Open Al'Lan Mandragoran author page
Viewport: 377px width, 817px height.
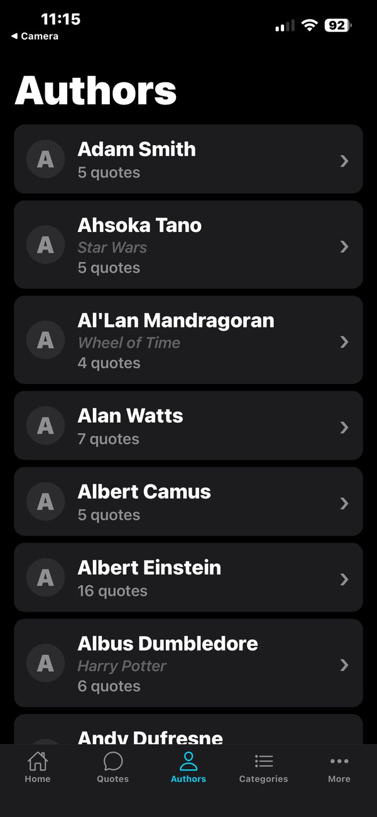[x=188, y=340]
